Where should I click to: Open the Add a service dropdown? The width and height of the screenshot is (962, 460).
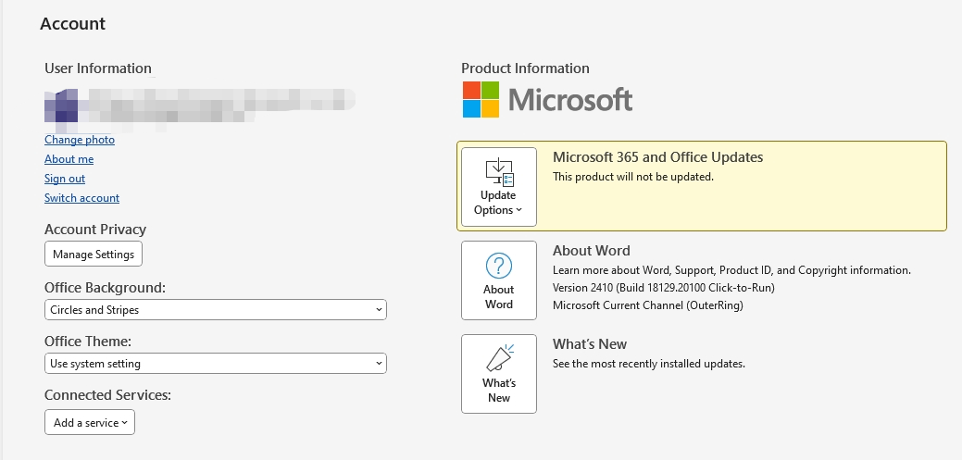(x=90, y=422)
